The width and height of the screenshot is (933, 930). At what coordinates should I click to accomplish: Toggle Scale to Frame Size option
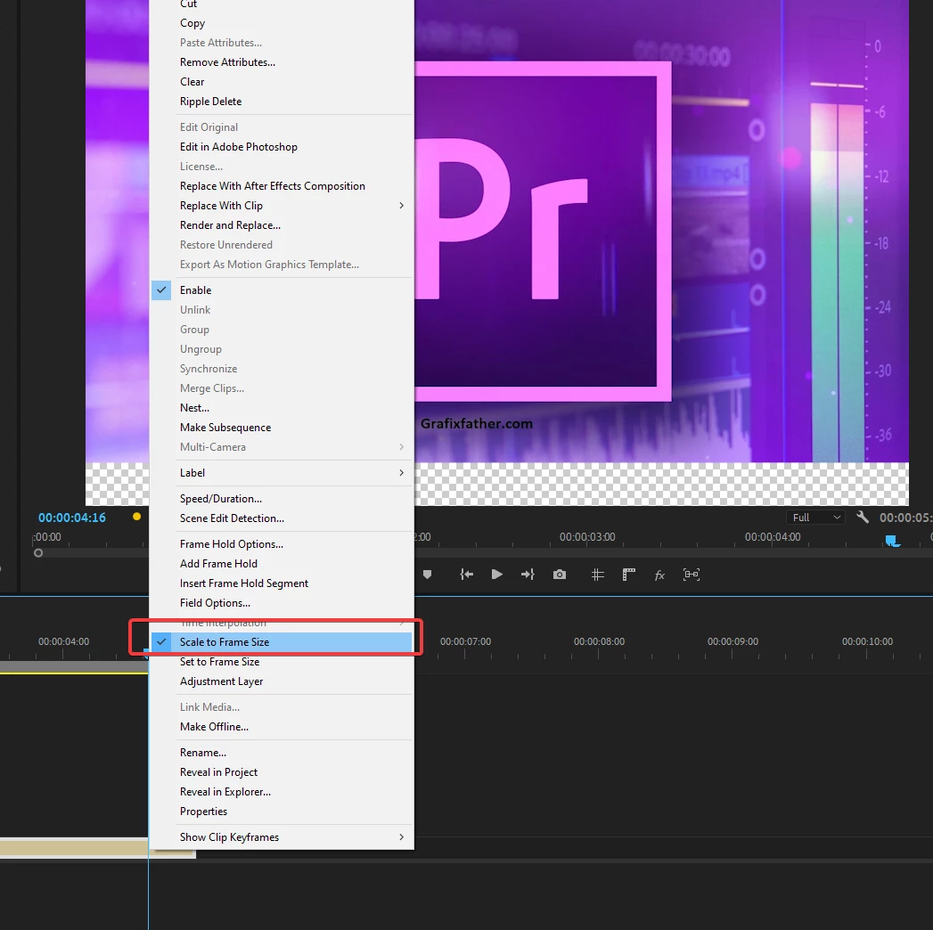pyautogui.click(x=282, y=642)
